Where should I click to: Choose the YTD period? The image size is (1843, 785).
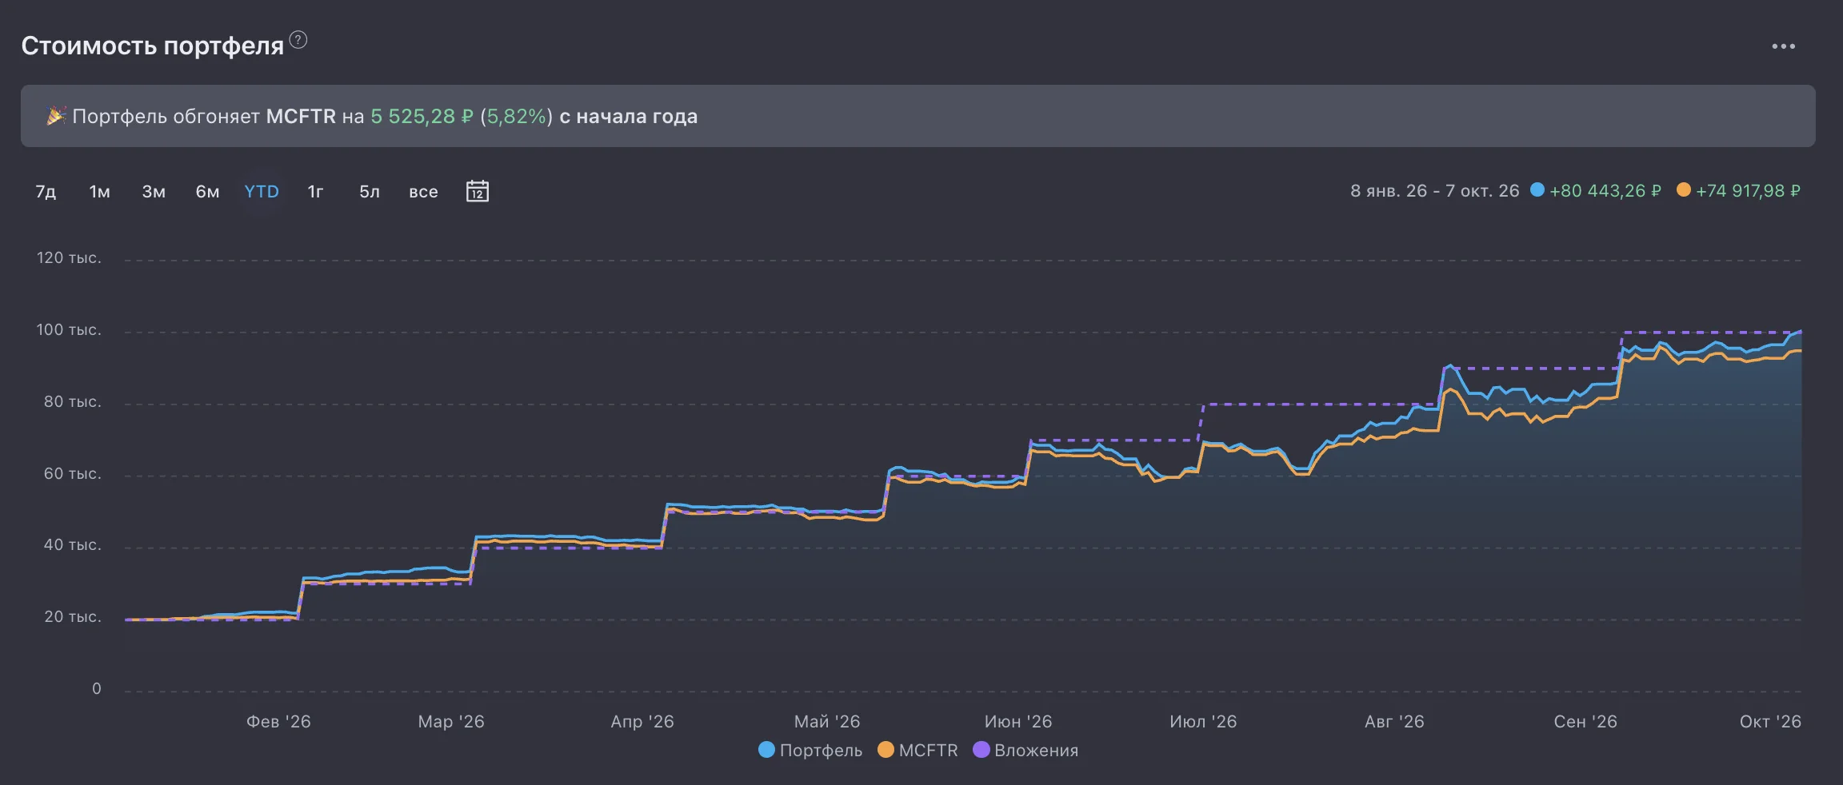coord(262,192)
